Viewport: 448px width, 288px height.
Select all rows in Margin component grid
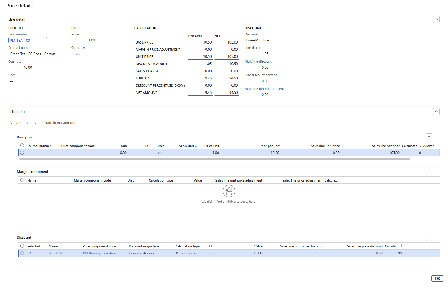coord(22,180)
